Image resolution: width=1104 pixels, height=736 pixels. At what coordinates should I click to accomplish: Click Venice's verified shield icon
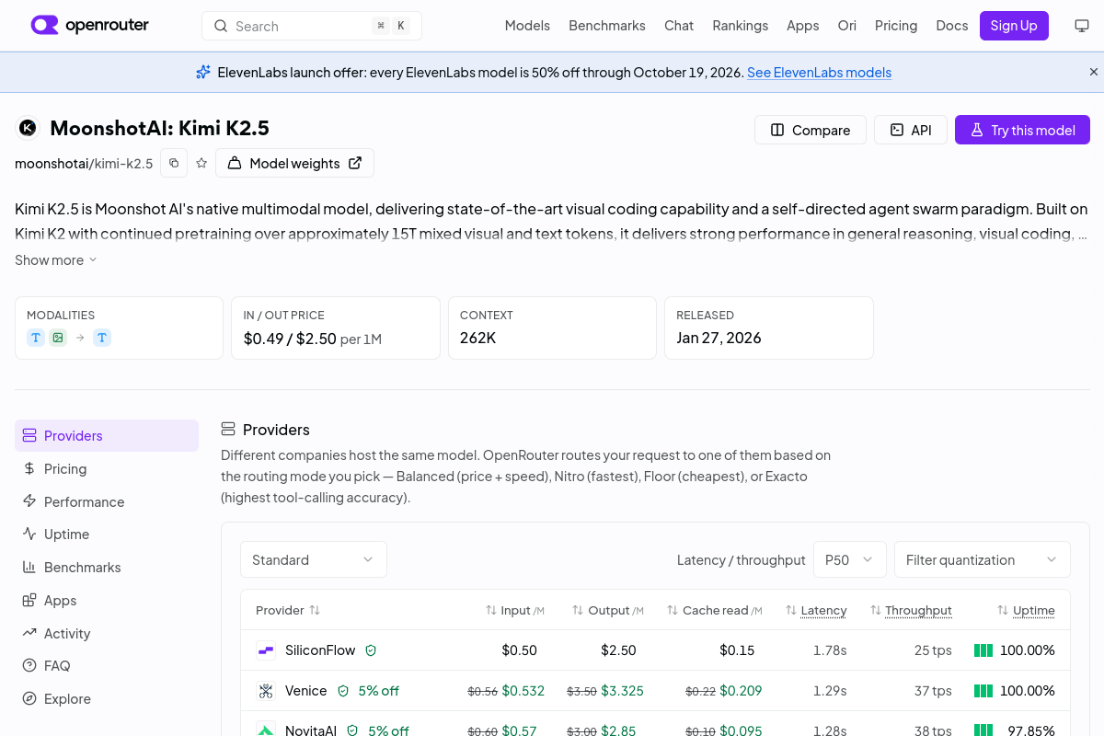pyautogui.click(x=343, y=691)
